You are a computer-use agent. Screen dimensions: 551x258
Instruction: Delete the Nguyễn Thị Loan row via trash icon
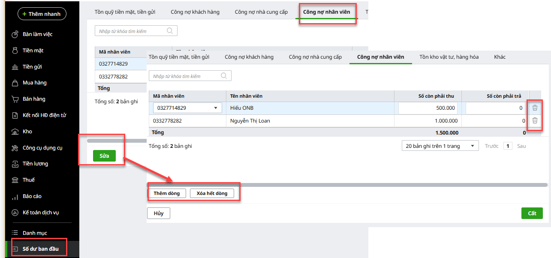pyautogui.click(x=535, y=121)
